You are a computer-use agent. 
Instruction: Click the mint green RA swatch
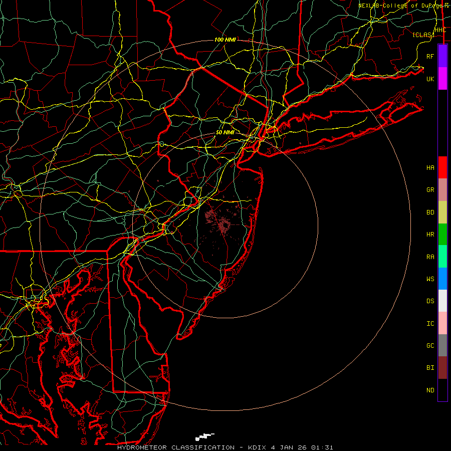(442, 257)
